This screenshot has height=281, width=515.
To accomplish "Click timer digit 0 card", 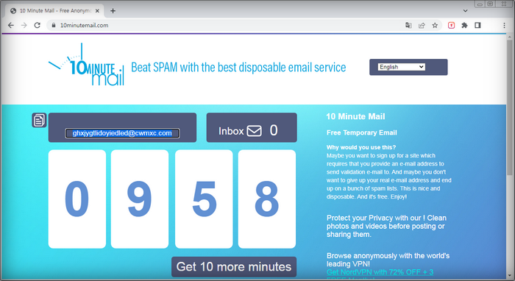I will [x=77, y=199].
